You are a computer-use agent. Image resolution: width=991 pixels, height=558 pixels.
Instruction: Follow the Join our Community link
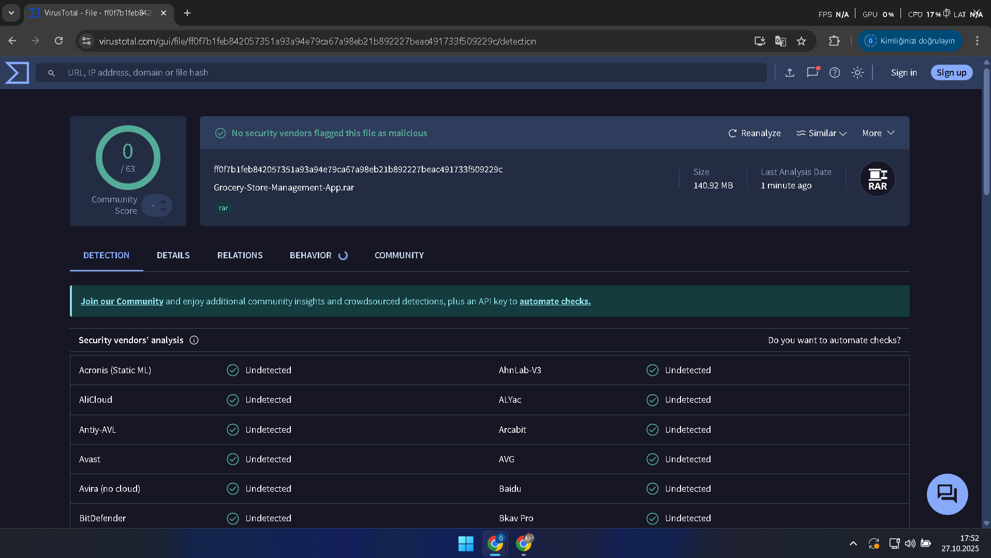click(122, 301)
